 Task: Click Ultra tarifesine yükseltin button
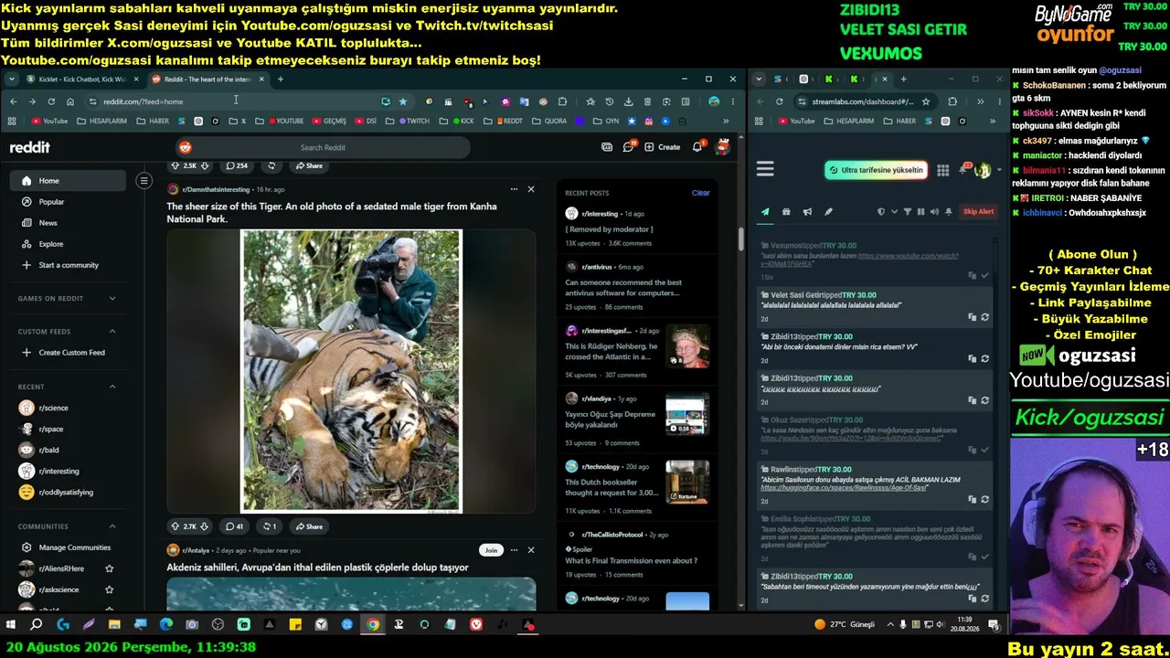tap(876, 170)
